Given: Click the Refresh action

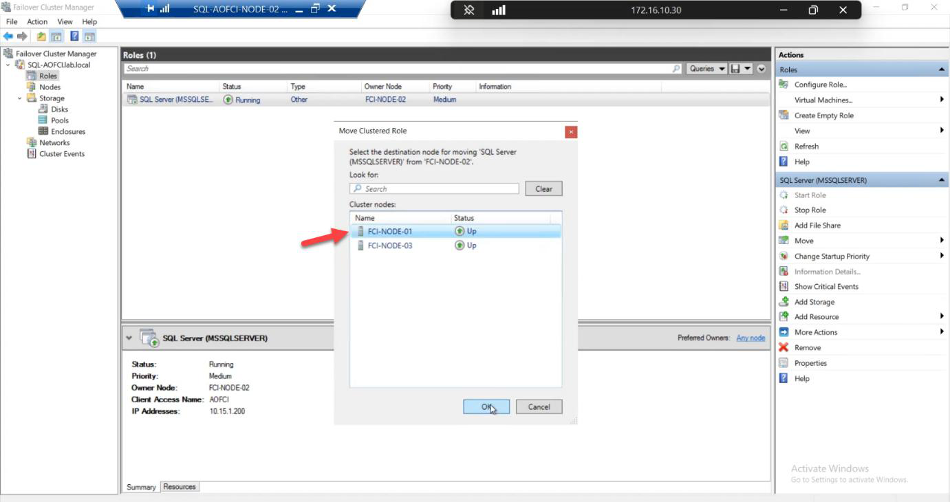Looking at the screenshot, I should click(x=806, y=146).
